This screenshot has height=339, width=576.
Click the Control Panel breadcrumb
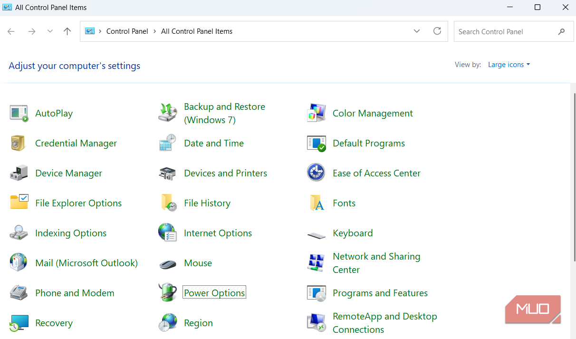(127, 31)
